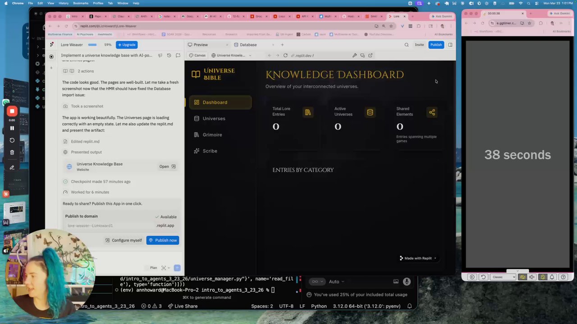
Task: Click the search magnifier icon in Replit header
Action: tap(407, 45)
